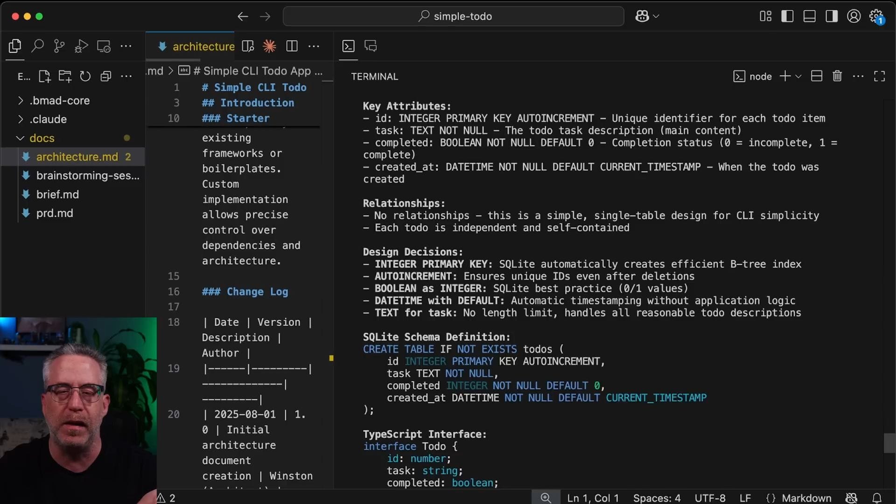Open the Search view in activity bar
This screenshot has height=504, width=896.
pyautogui.click(x=37, y=46)
